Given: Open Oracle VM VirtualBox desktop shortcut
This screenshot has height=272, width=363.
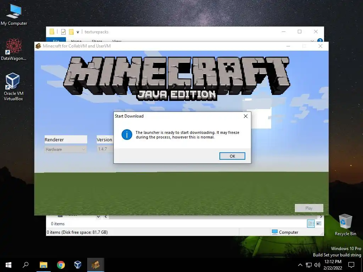Looking at the screenshot, I should 13,87.
